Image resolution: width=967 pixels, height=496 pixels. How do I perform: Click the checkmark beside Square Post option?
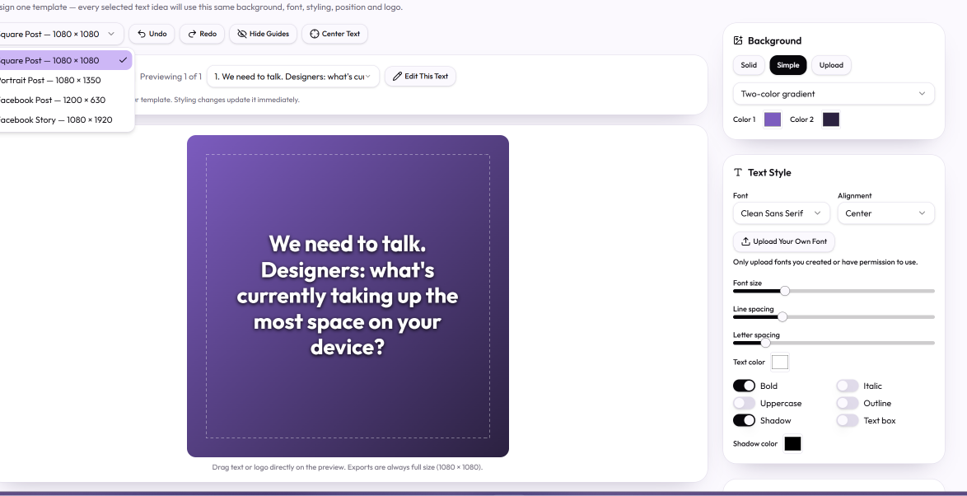(124, 60)
